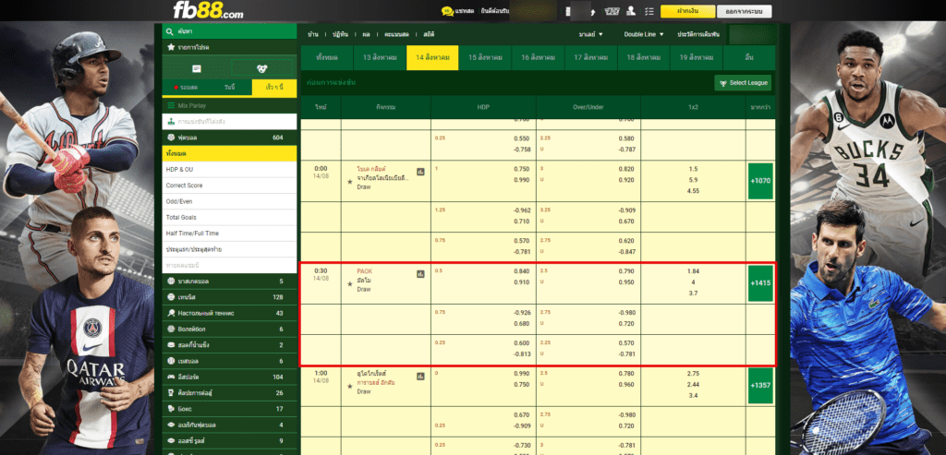The image size is (946, 455).
Task: Open volleyball category showing 6 events
Action: [x=229, y=329]
